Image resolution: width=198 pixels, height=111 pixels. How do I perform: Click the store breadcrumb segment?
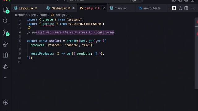tap(43, 15)
